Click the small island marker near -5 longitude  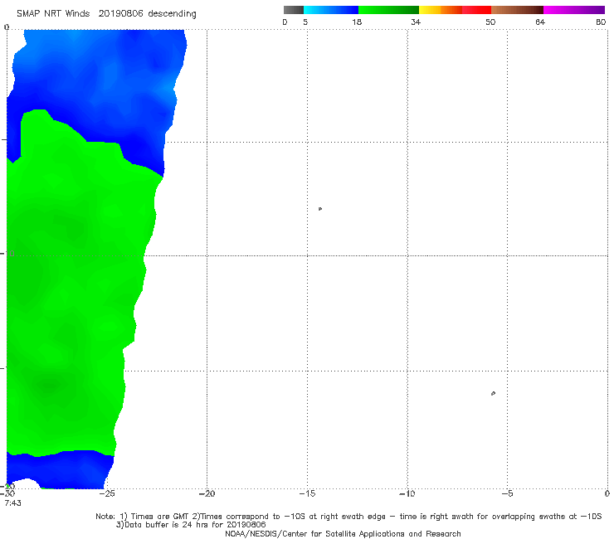(493, 393)
